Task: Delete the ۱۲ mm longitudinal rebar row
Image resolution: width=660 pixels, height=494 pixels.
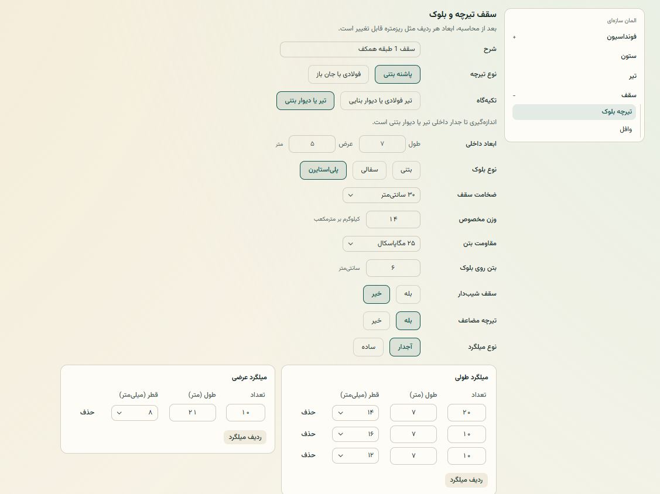Action: 308,455
